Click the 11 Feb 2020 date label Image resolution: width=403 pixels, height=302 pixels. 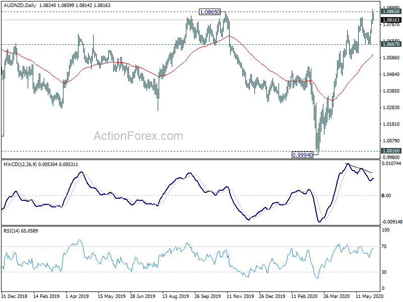click(x=305, y=296)
